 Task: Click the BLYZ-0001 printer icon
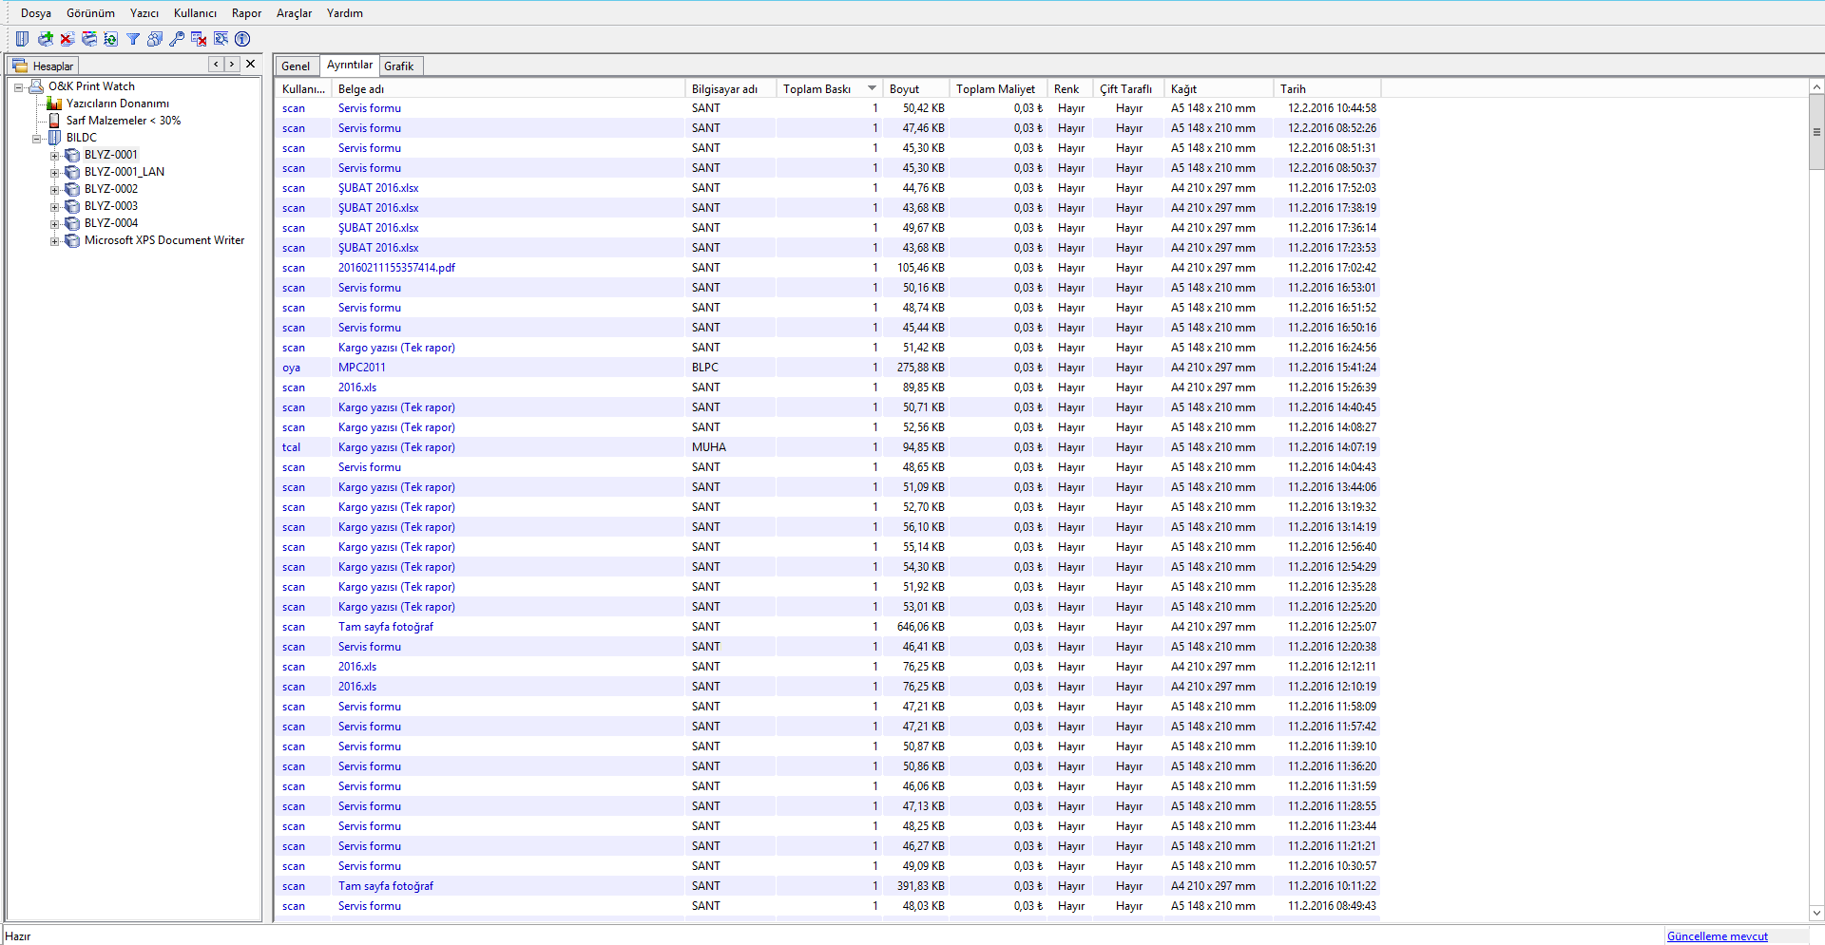pyautogui.click(x=72, y=155)
